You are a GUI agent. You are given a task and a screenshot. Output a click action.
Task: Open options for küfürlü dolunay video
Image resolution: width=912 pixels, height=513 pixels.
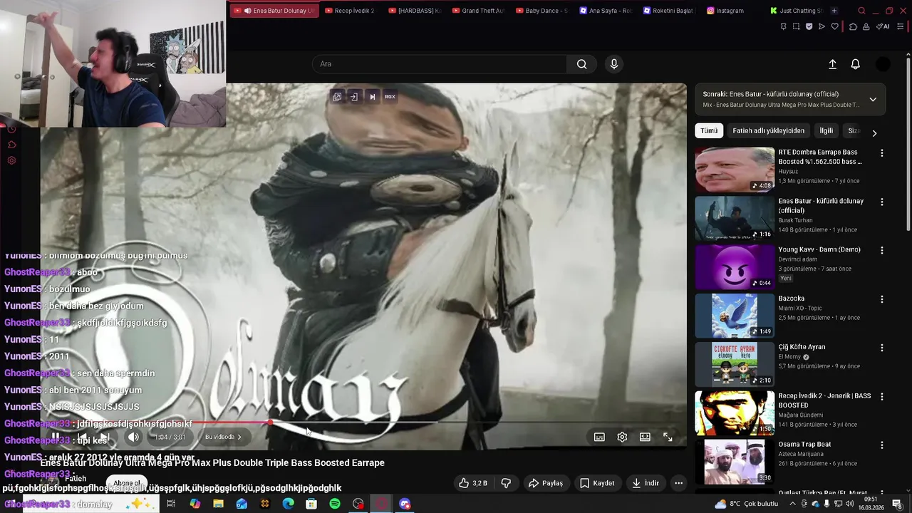pos(882,202)
